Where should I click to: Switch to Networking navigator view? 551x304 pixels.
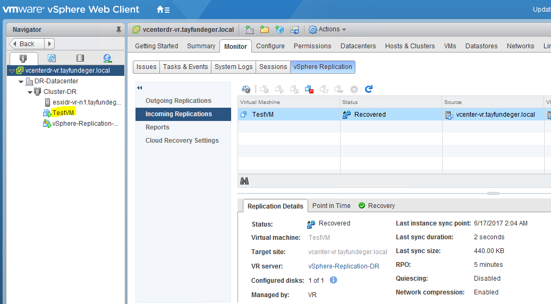pos(107,58)
